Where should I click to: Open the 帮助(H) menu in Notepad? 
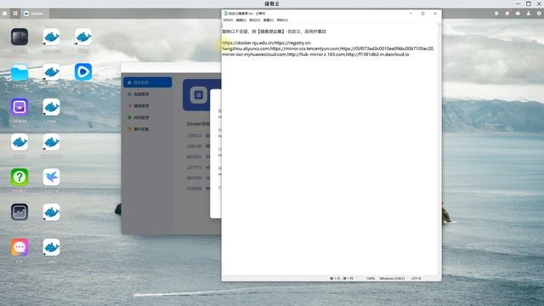(282, 20)
